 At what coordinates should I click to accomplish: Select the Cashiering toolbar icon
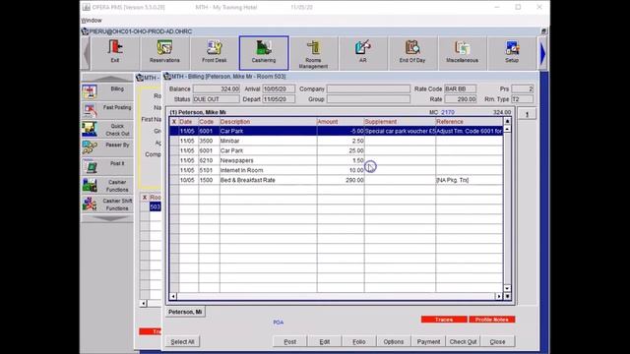264,53
